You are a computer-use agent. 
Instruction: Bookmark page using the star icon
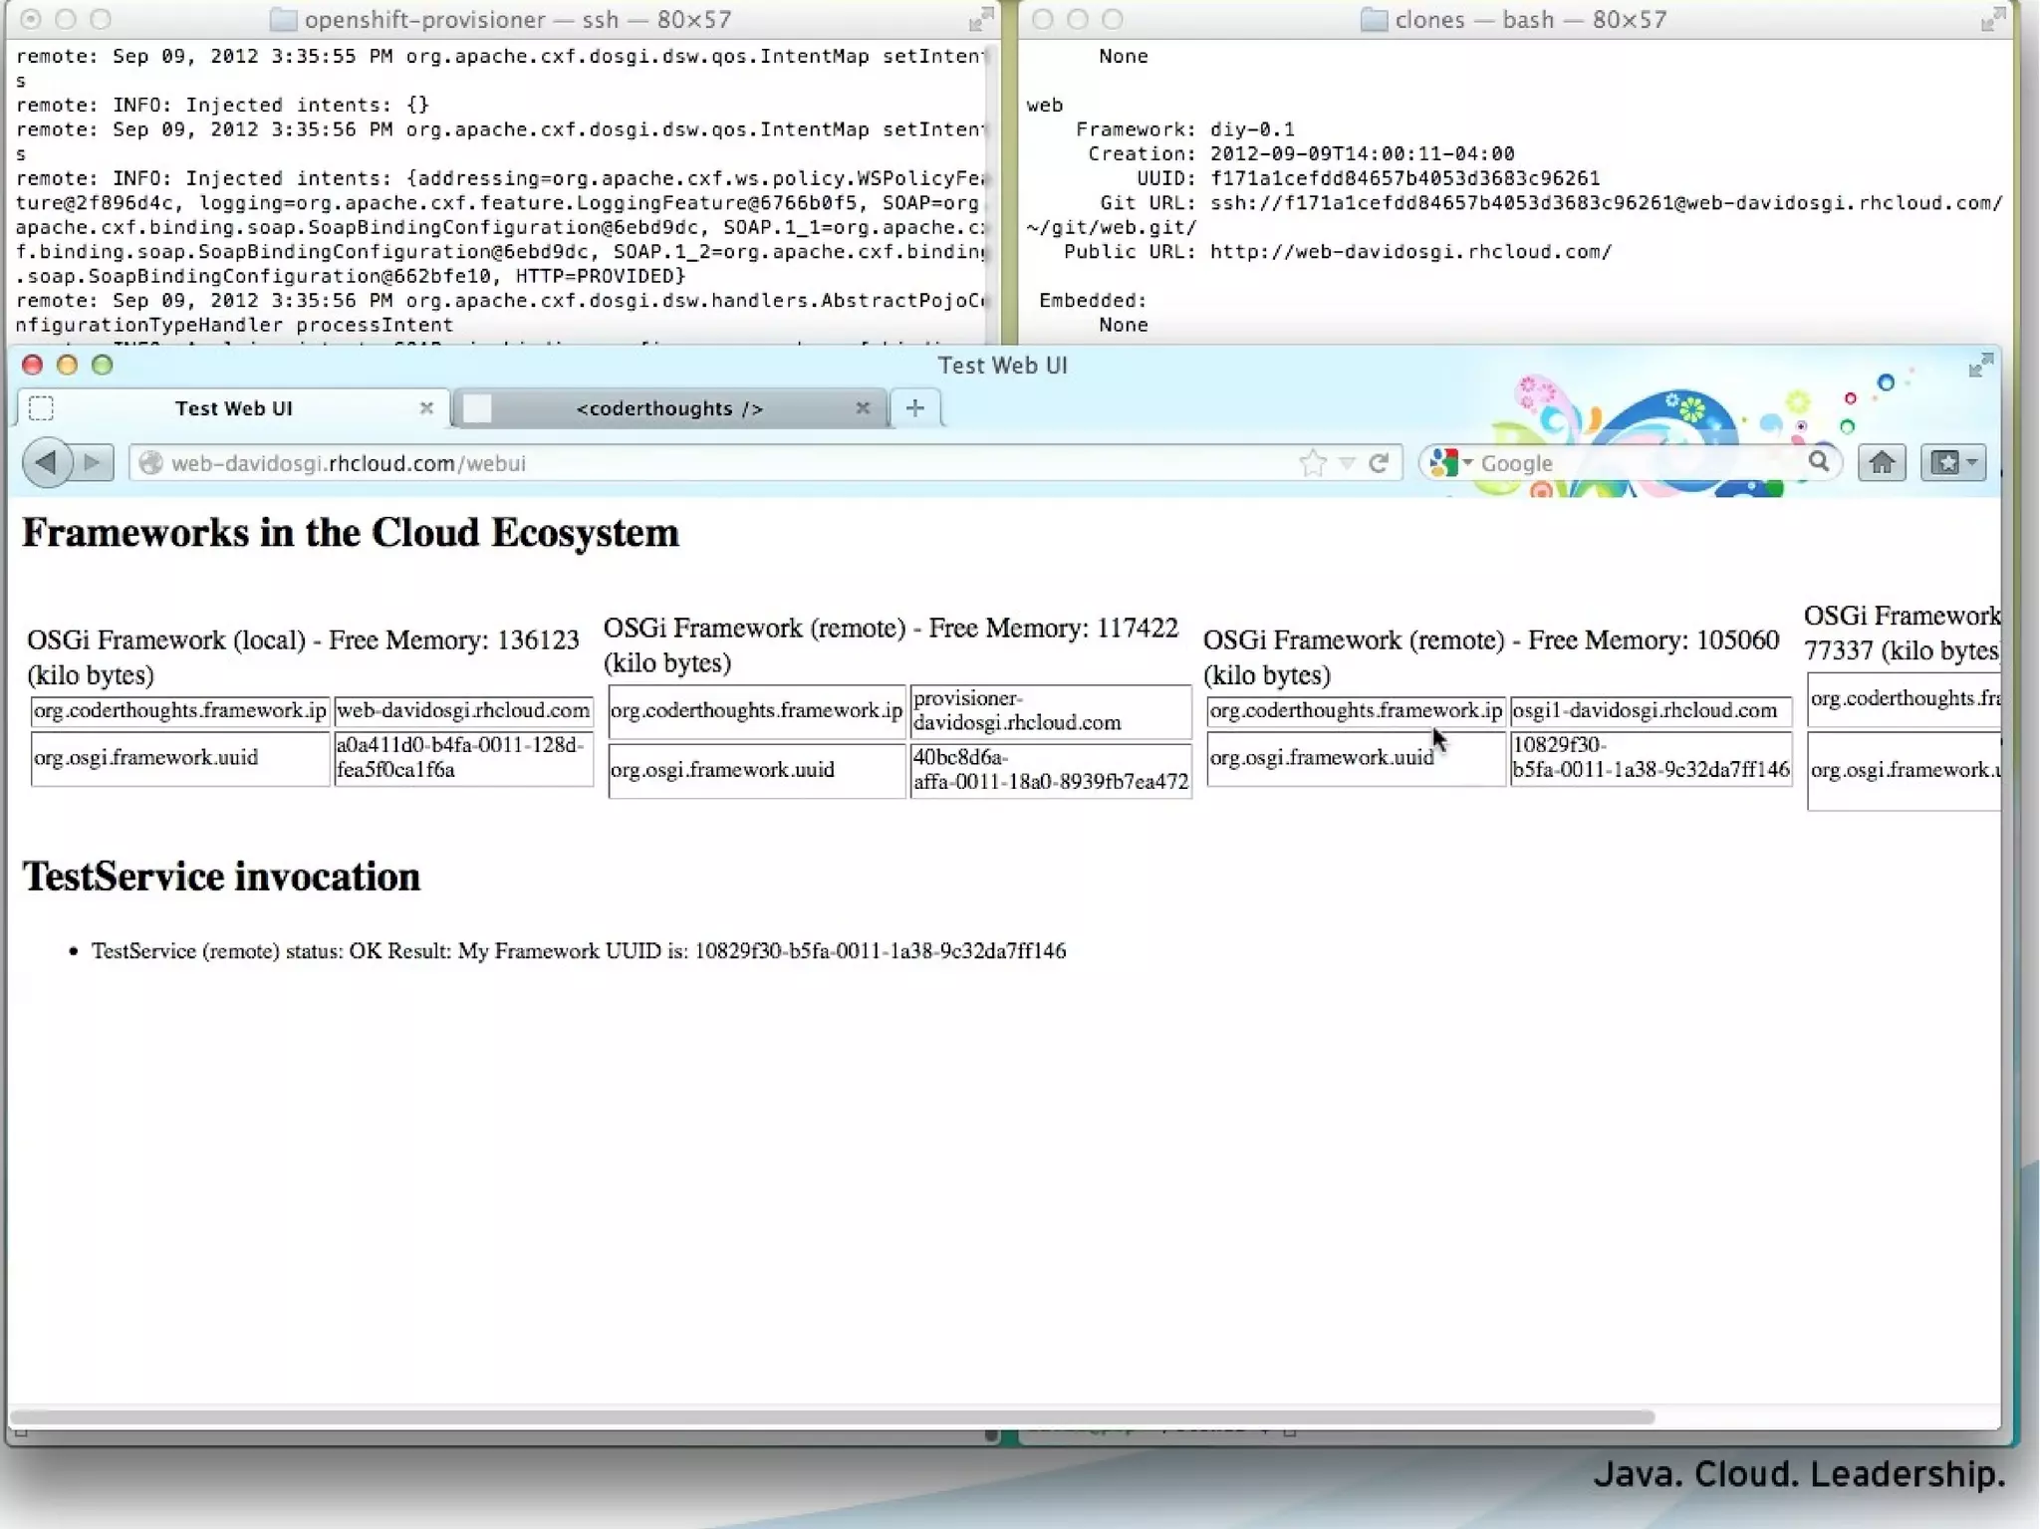1312,462
